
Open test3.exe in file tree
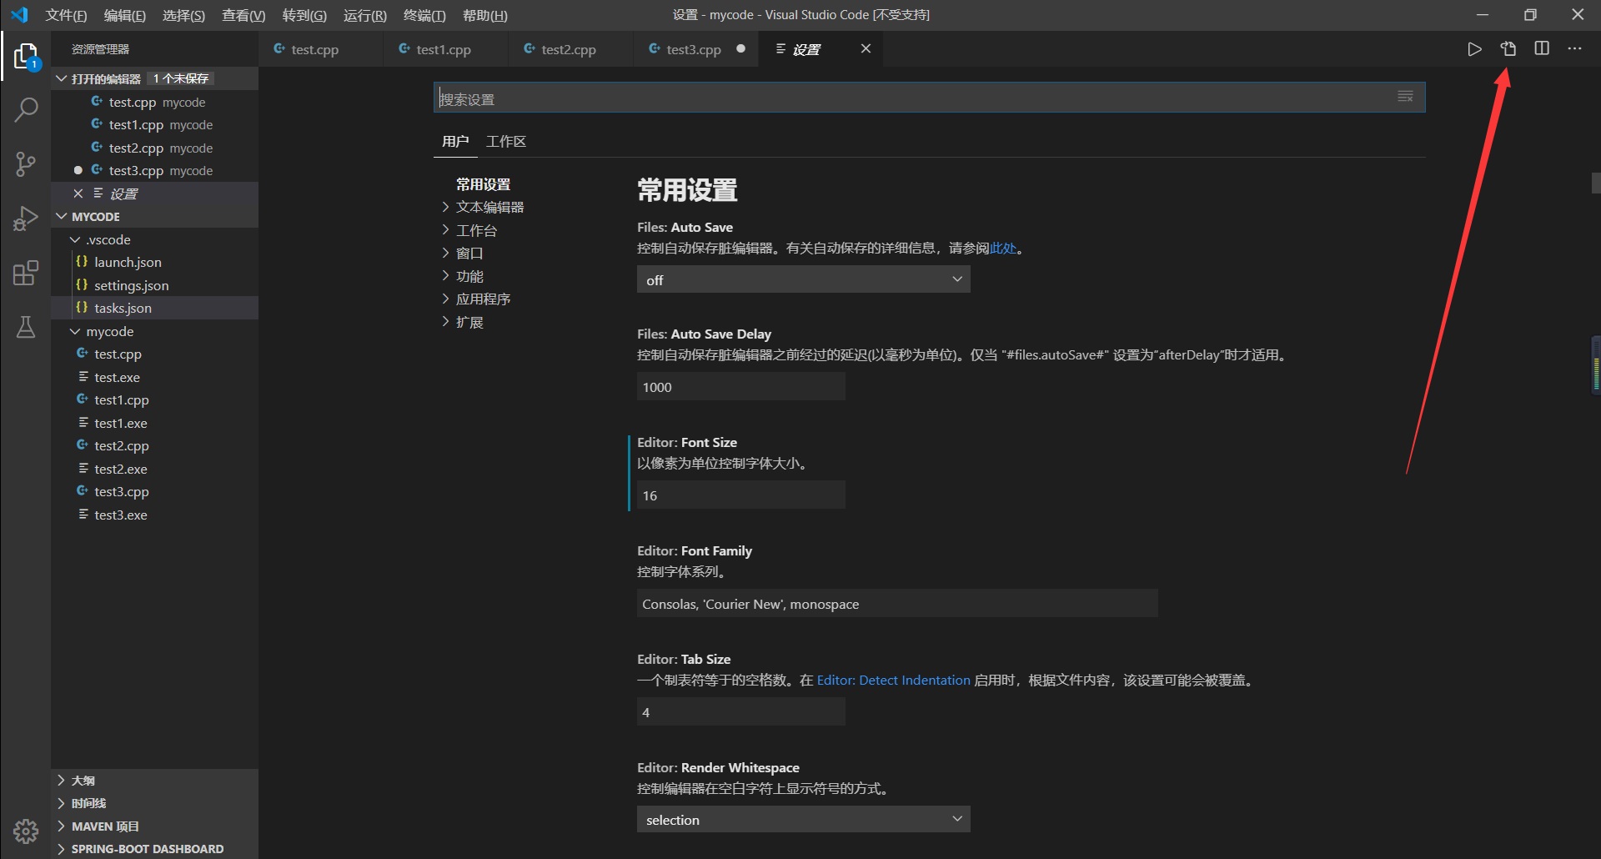[x=154, y=515]
